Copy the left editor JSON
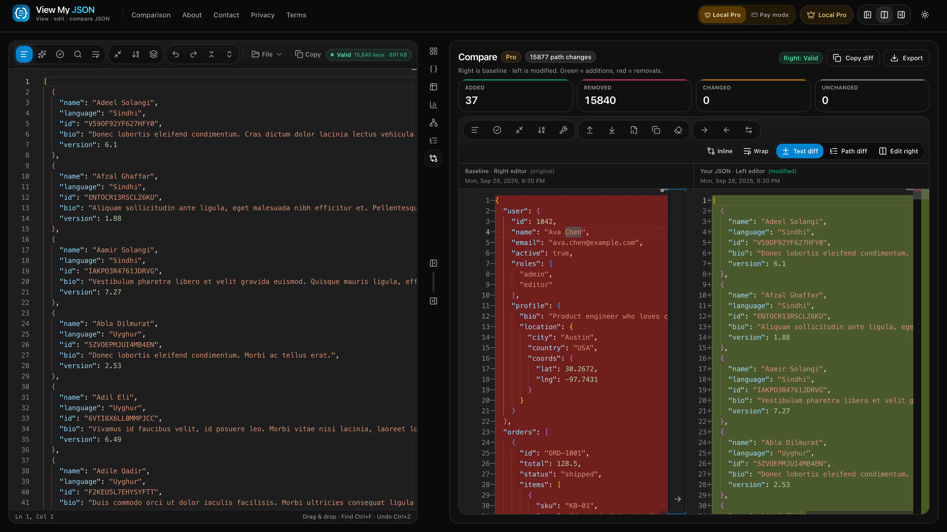The height and width of the screenshot is (532, 947). (308, 54)
